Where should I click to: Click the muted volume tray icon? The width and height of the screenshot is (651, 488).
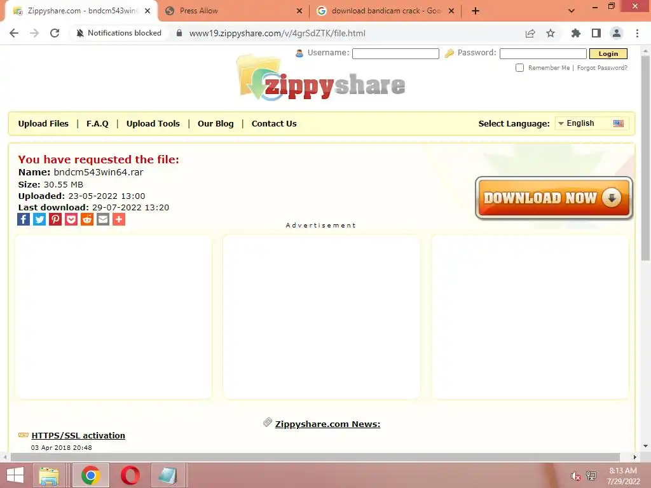(x=575, y=475)
